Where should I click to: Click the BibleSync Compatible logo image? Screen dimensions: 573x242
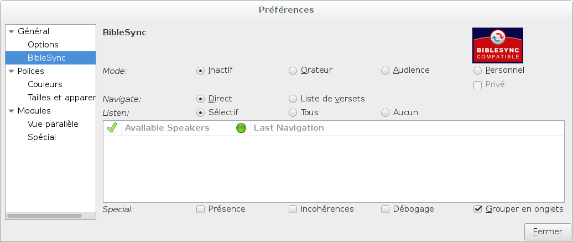[497, 45]
